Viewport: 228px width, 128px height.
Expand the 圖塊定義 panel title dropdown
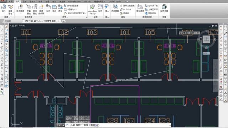(30, 17)
